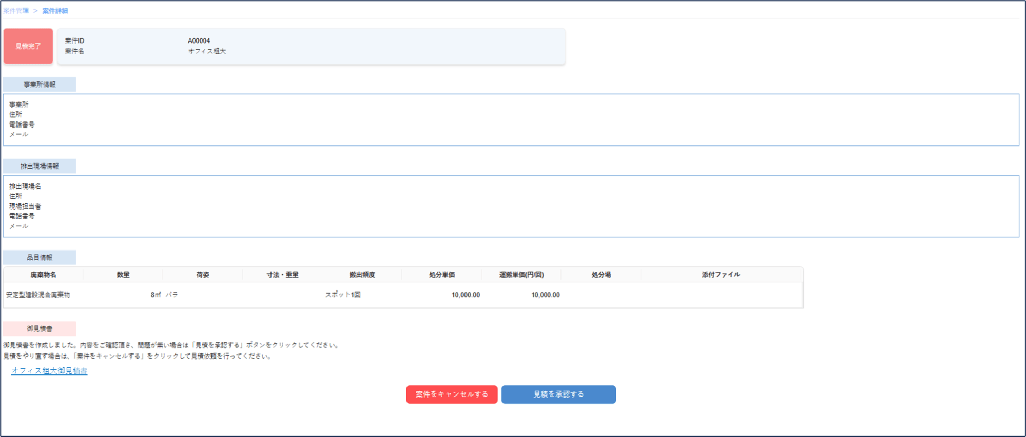
Task: Click the 数量 column header
Action: (123, 275)
